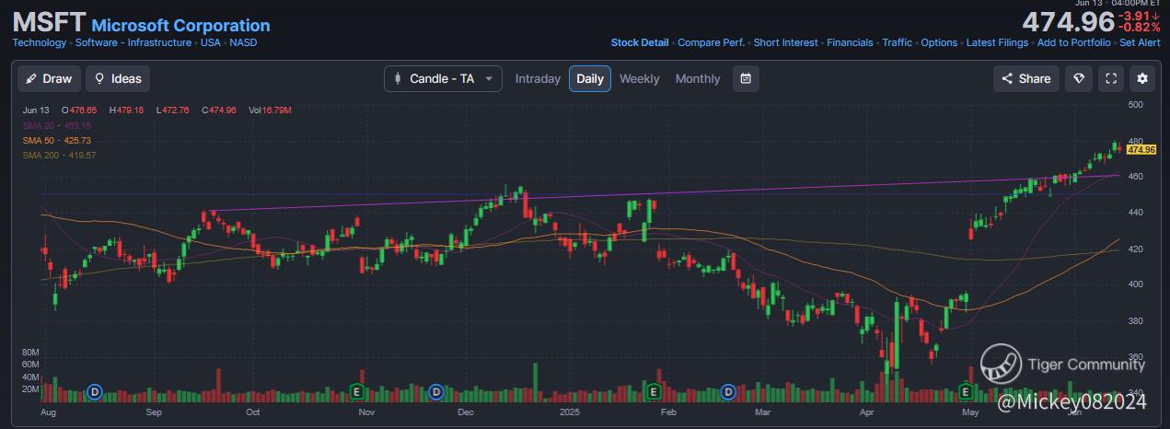The image size is (1170, 429).
Task: Select the Daily timeframe tab
Action: tap(590, 78)
